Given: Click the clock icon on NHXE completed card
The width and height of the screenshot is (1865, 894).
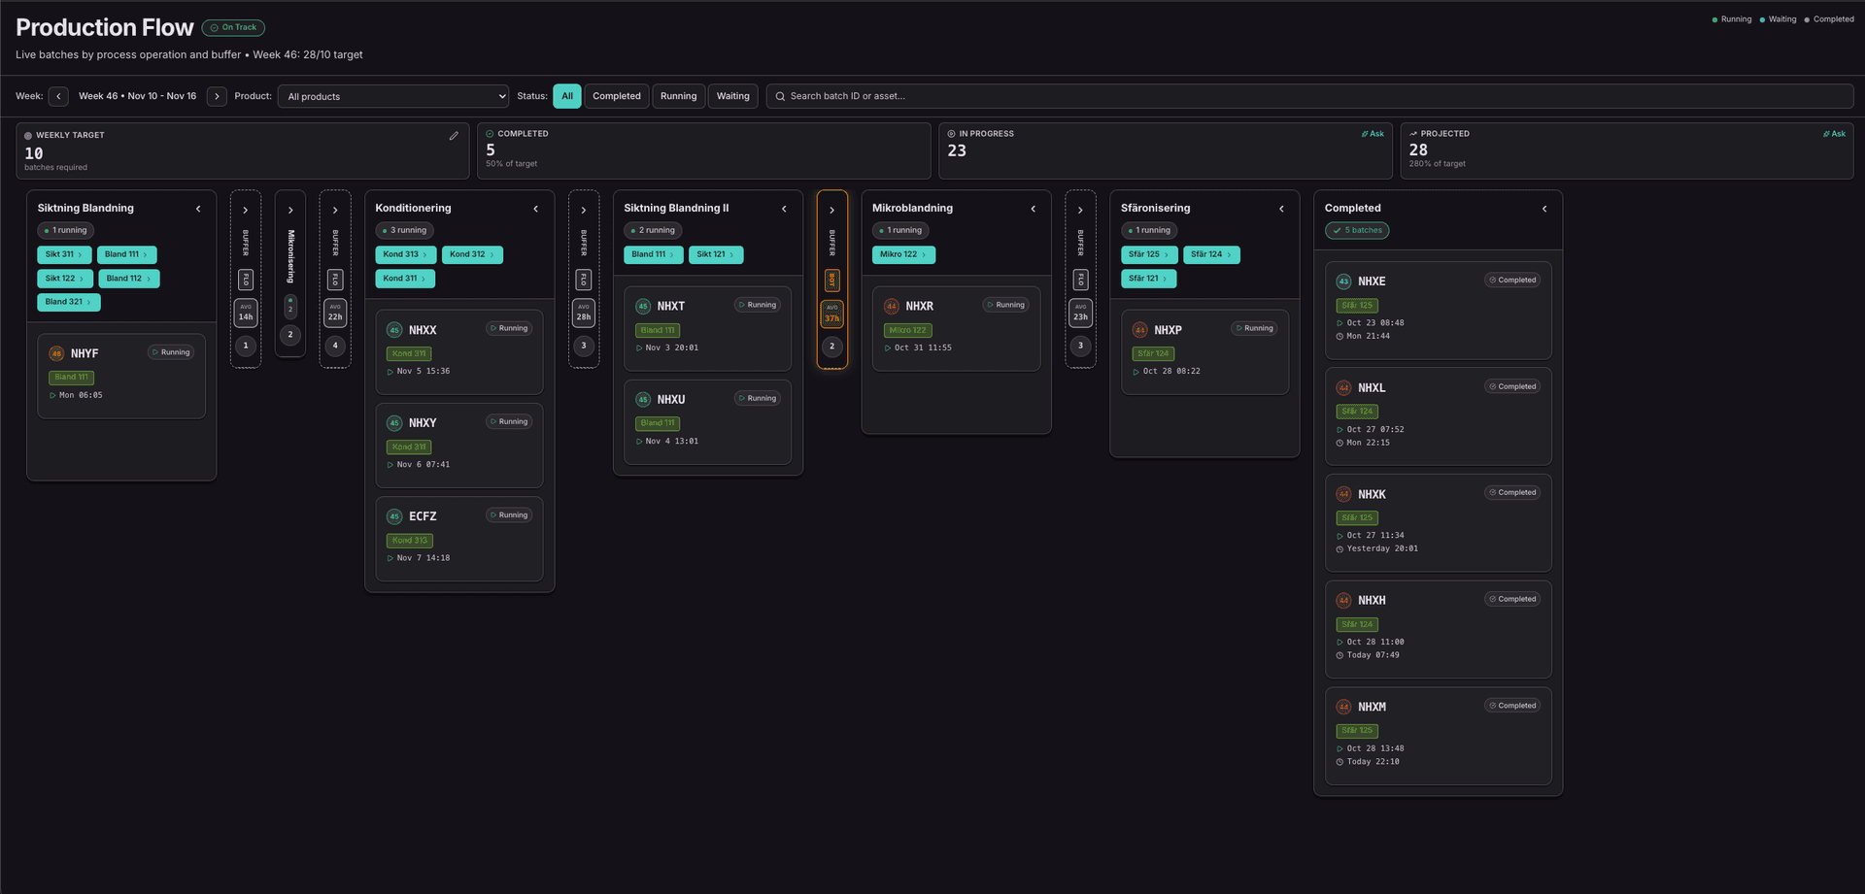Looking at the screenshot, I should pyautogui.click(x=1339, y=336).
